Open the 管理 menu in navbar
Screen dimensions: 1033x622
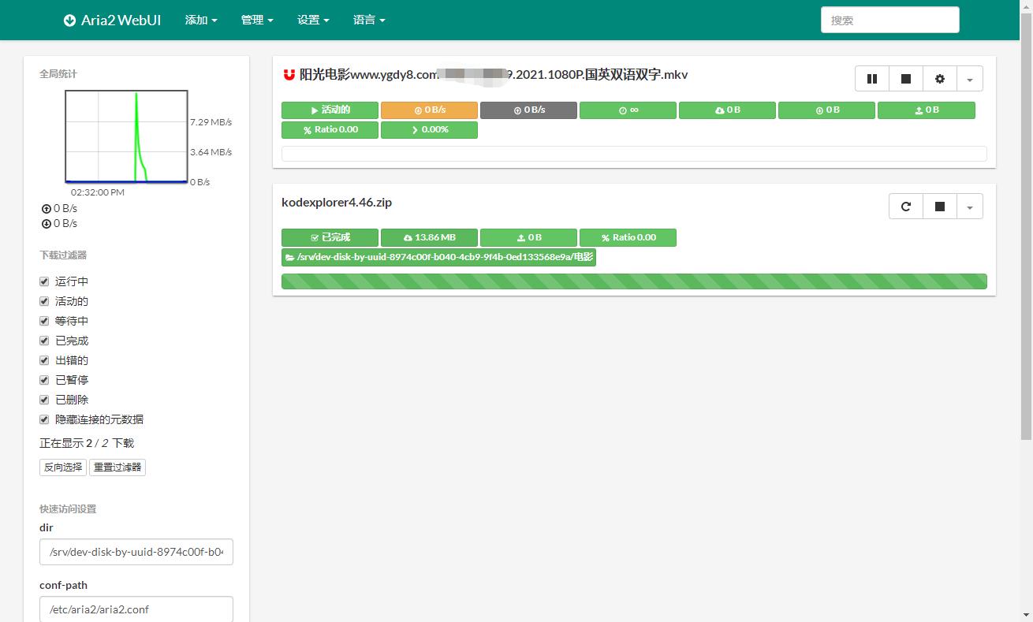click(x=257, y=20)
